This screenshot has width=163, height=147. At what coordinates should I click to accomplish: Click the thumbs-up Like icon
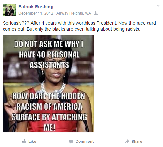[24, 142]
